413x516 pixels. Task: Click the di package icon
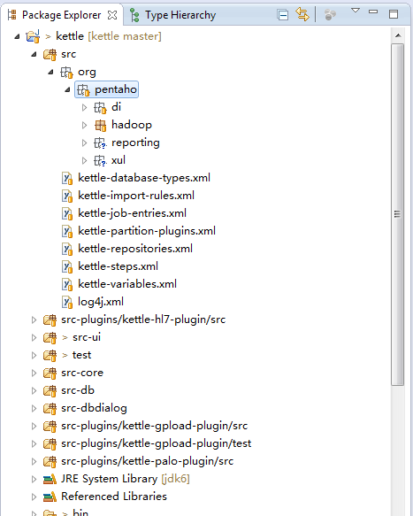click(x=100, y=108)
